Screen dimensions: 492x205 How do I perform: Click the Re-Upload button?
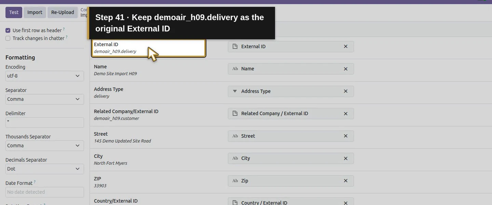(63, 12)
